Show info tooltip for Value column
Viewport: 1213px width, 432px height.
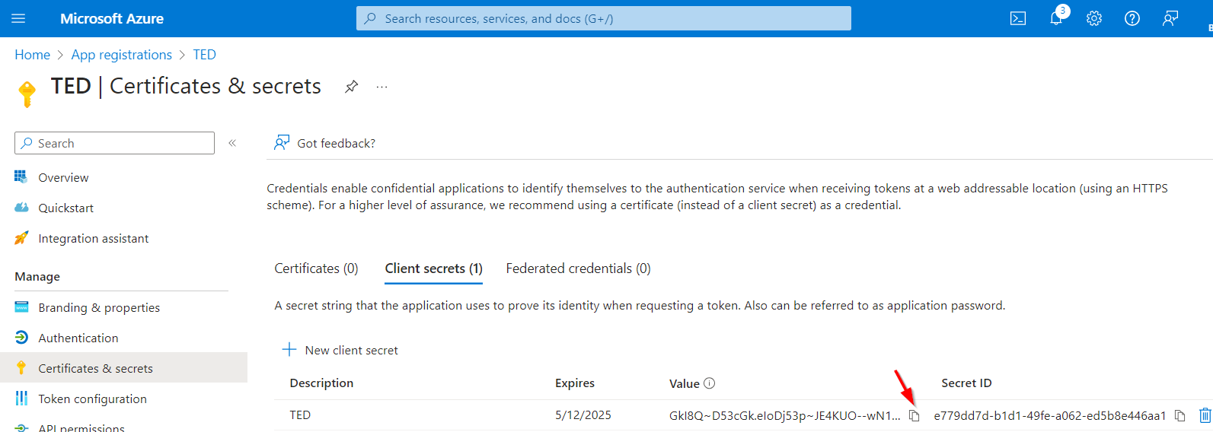click(710, 383)
